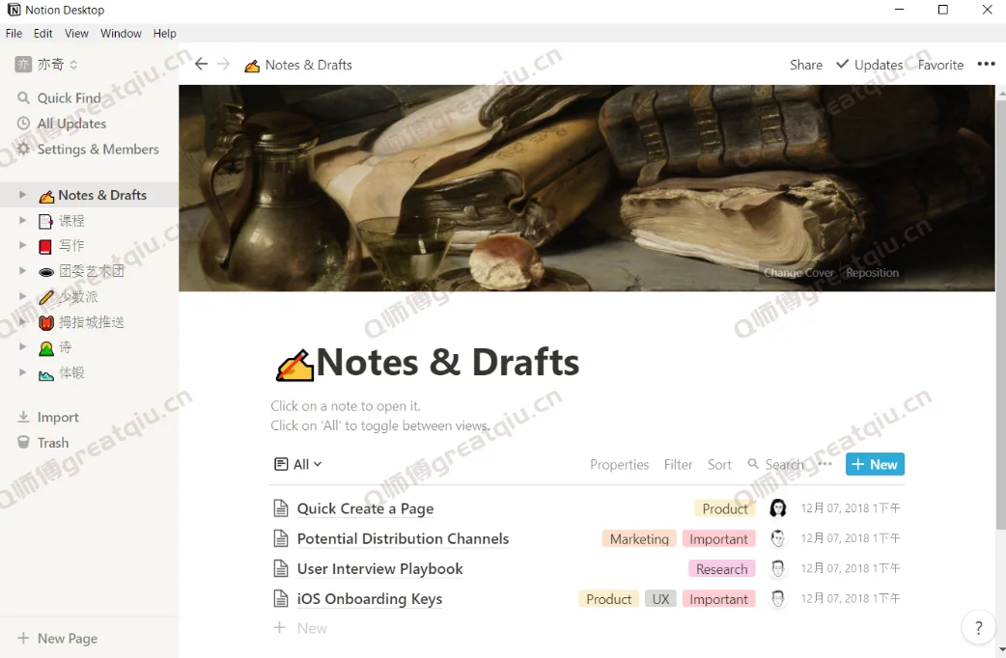Viewport: 1006px width, 658px height.
Task: Open database view three-dot options
Action: pos(824,464)
